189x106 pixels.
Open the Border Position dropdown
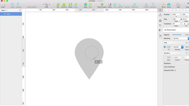coord(178,57)
